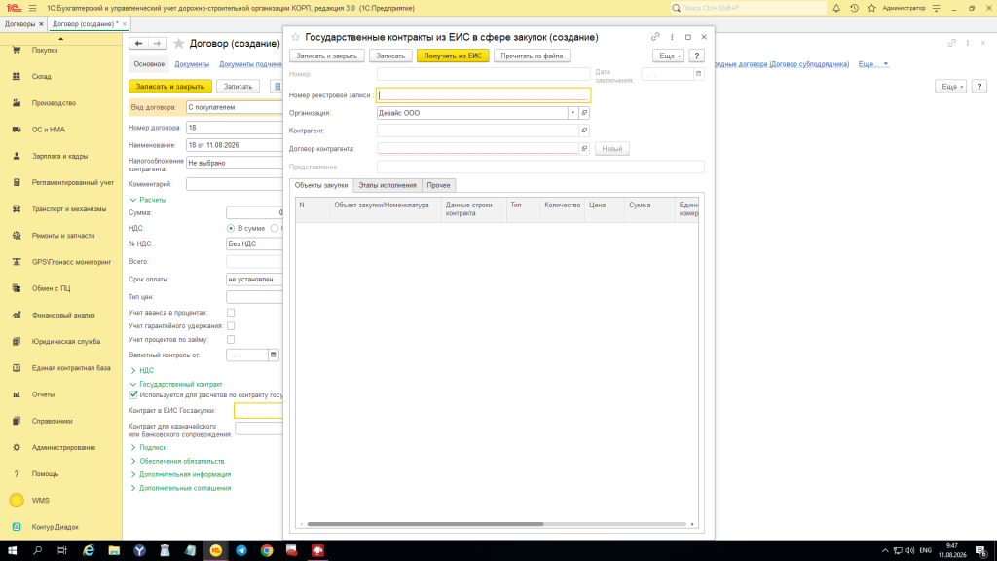Select НДС В сумме radio button

coord(231,228)
